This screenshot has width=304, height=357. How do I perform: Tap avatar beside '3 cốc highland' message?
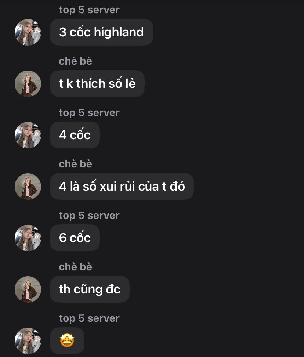28,32
